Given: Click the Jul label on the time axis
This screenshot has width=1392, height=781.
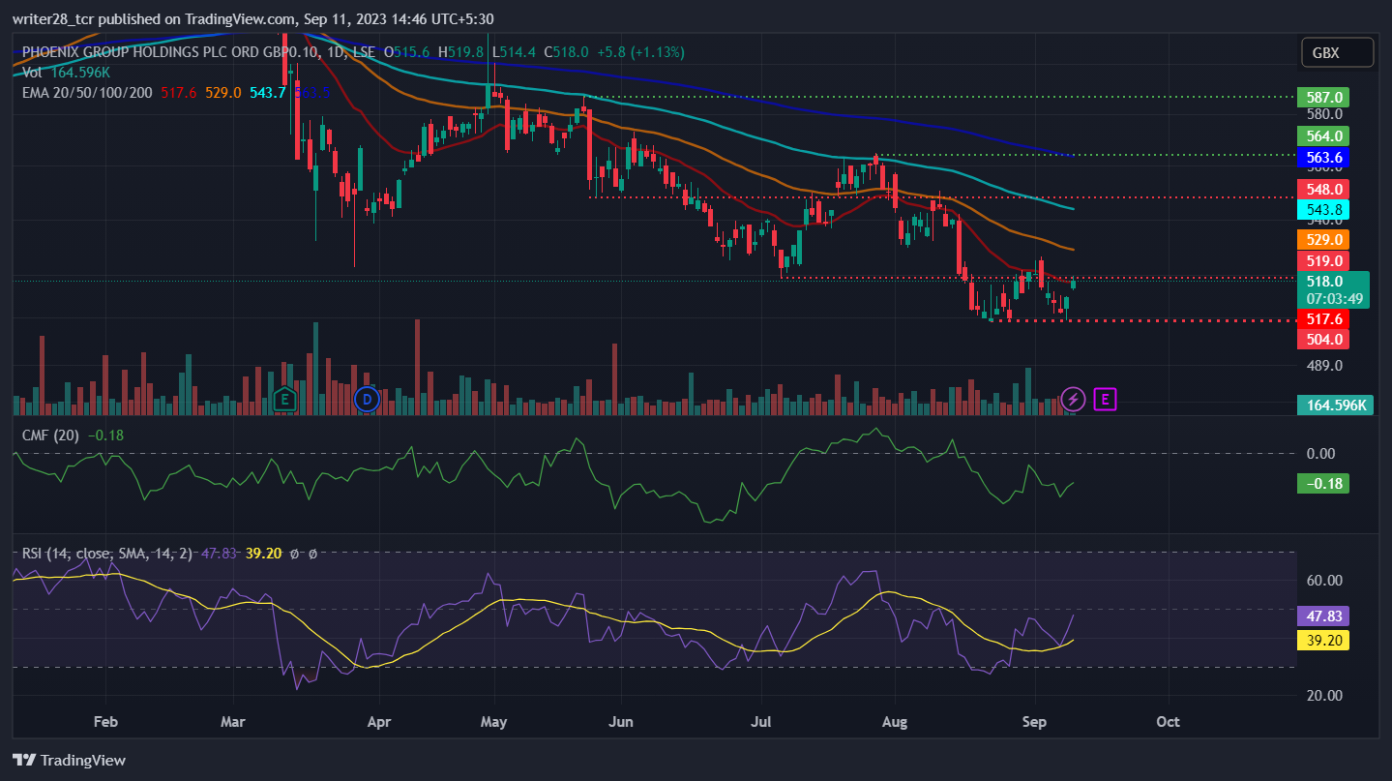Looking at the screenshot, I should [761, 722].
